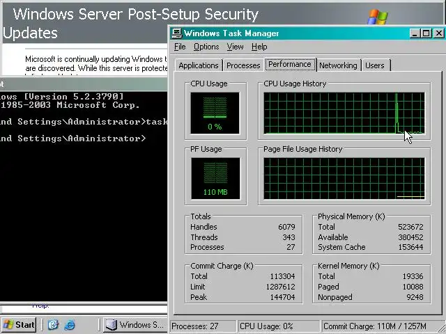The width and height of the screenshot is (446, 334).
Task: Click the Internet Explorer quick launch icon
Action: pos(70,325)
